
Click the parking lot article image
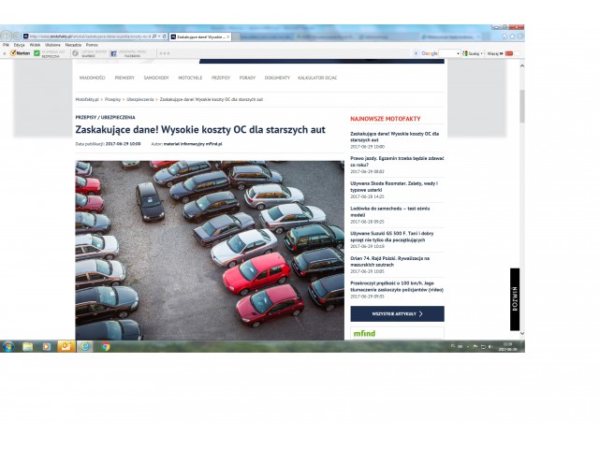pyautogui.click(x=210, y=250)
